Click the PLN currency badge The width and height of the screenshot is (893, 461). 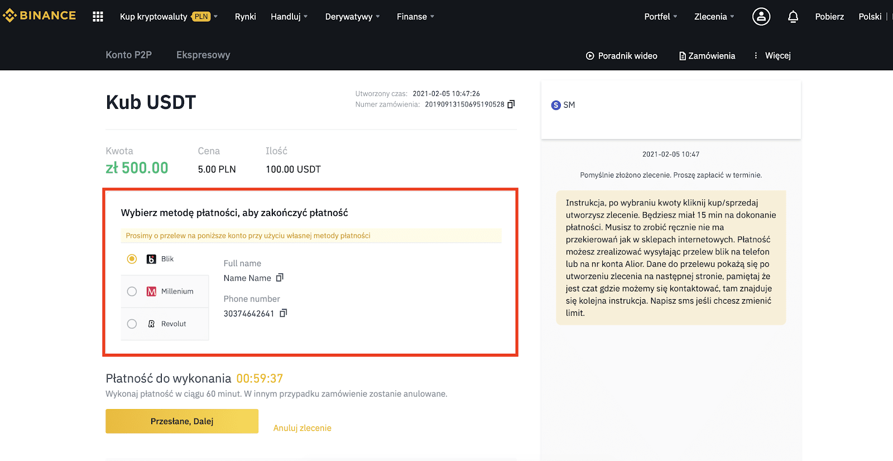[201, 17]
